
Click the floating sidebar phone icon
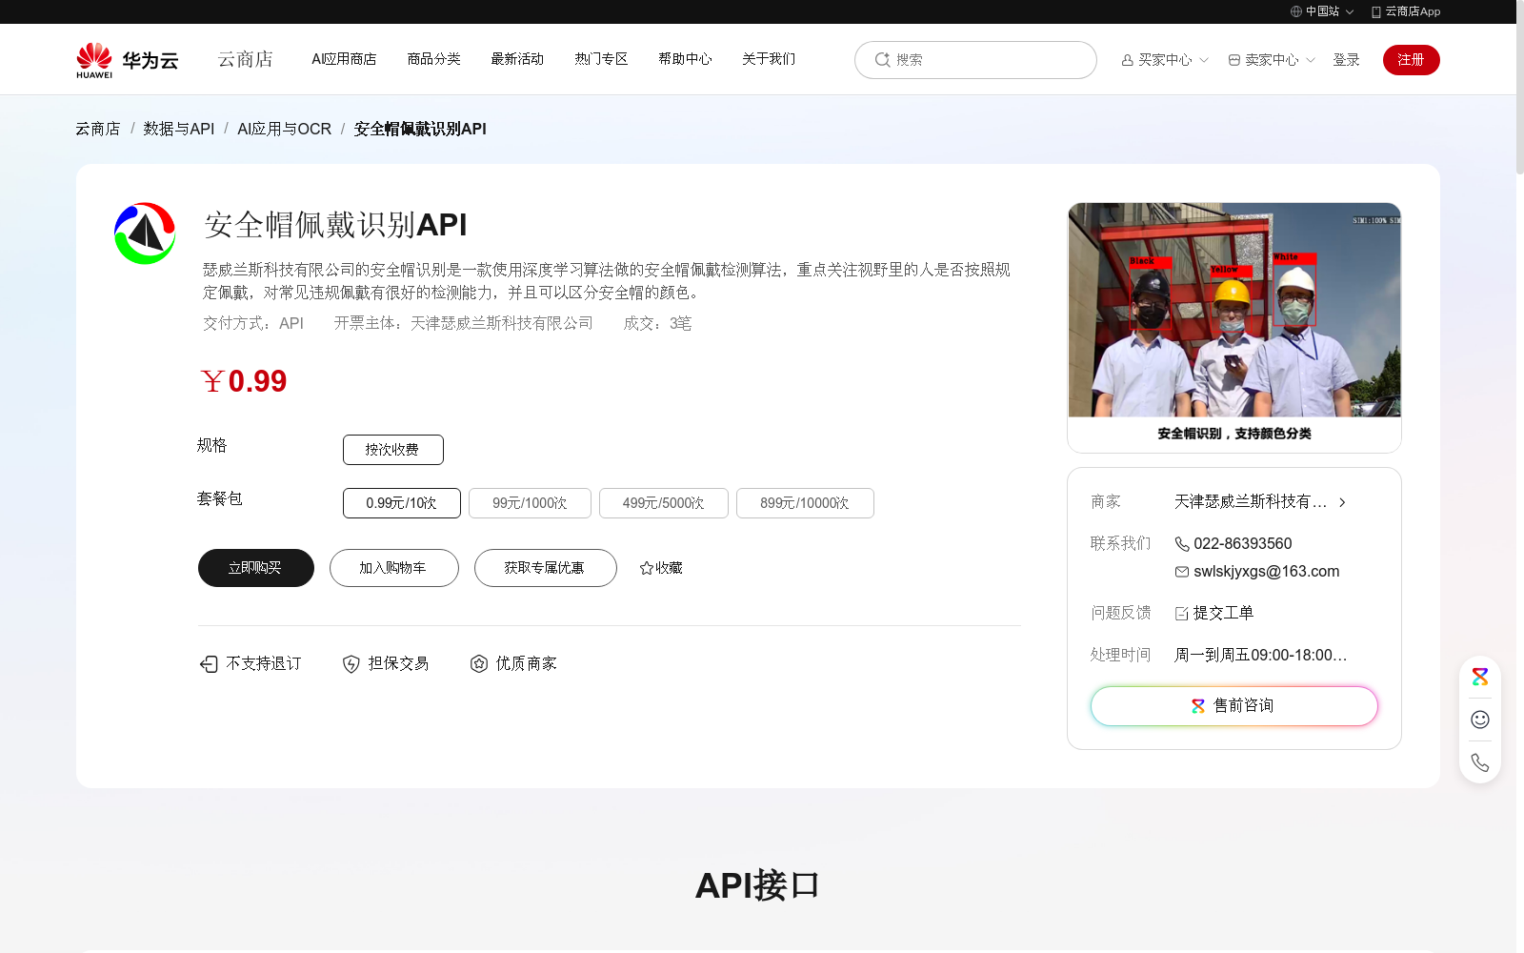[1480, 762]
